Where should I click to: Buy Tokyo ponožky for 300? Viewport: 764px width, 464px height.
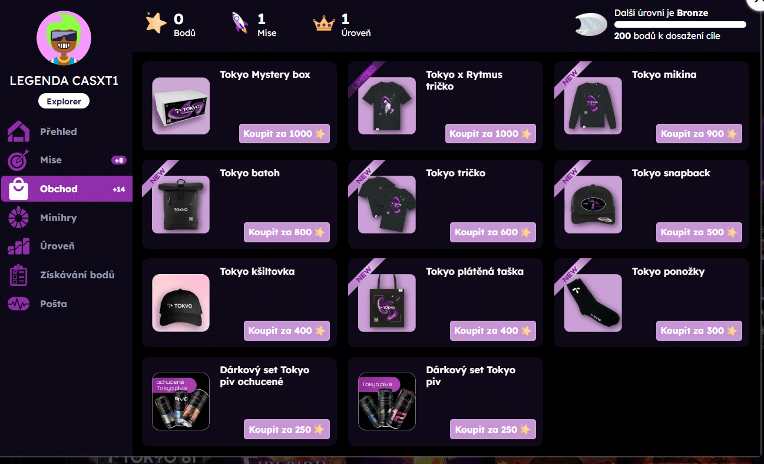(x=699, y=331)
